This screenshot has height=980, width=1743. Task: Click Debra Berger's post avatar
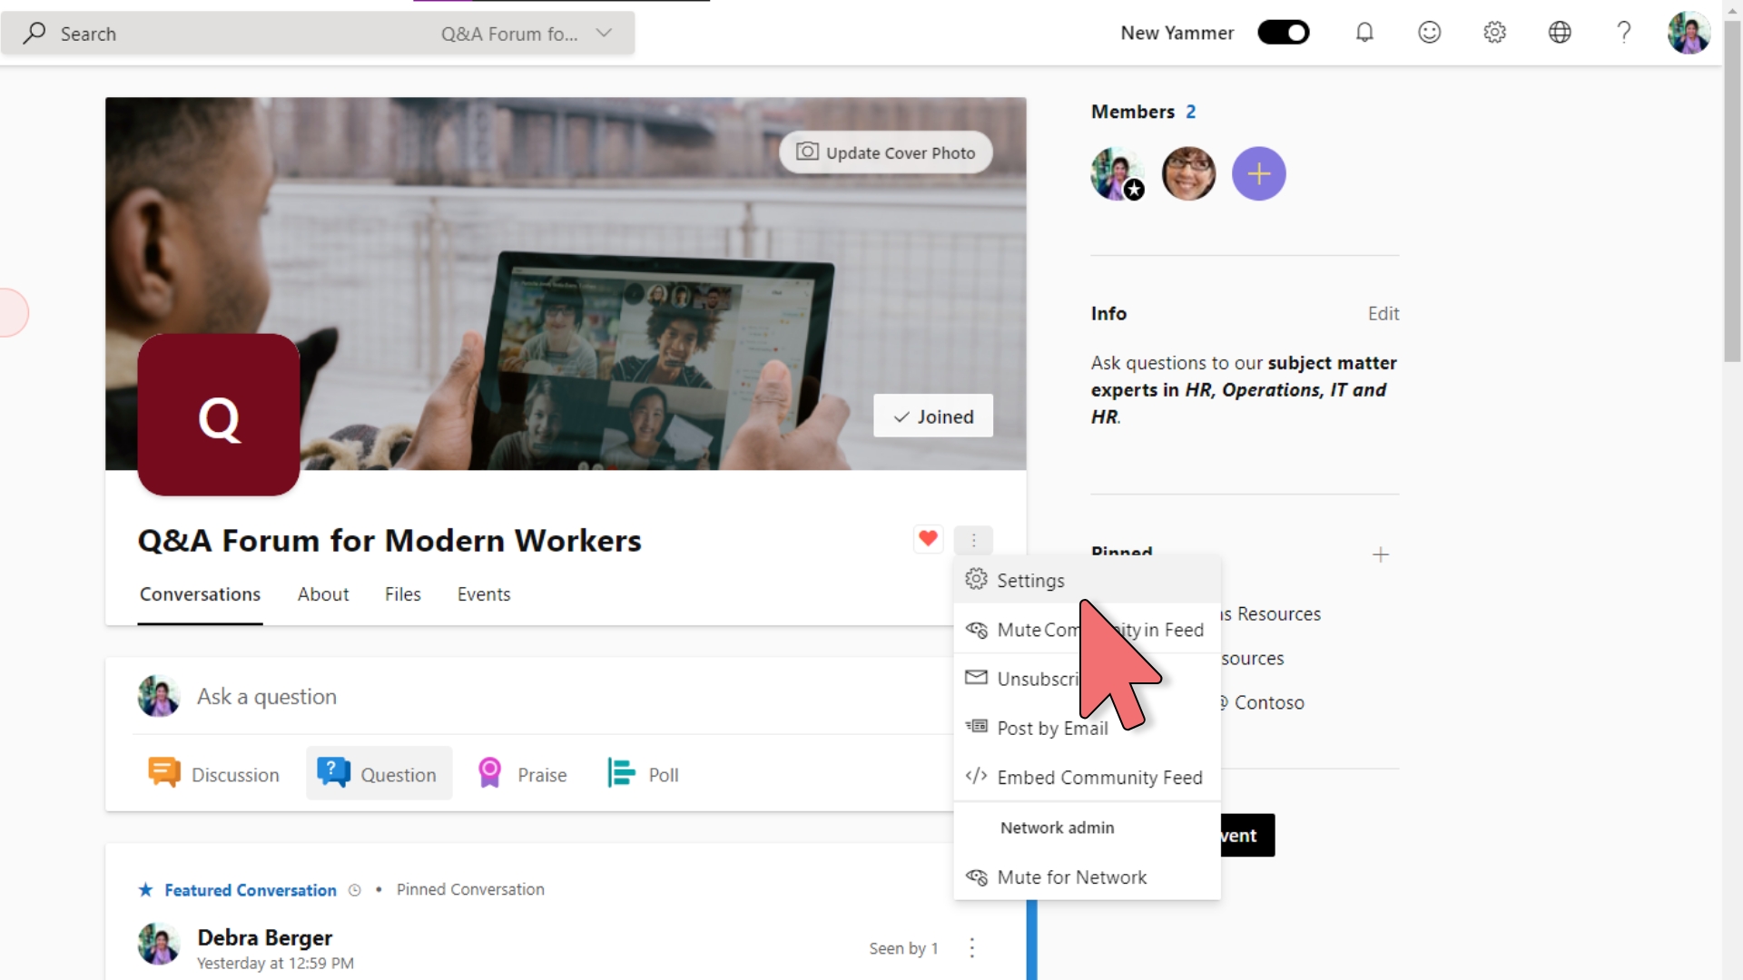click(x=159, y=944)
